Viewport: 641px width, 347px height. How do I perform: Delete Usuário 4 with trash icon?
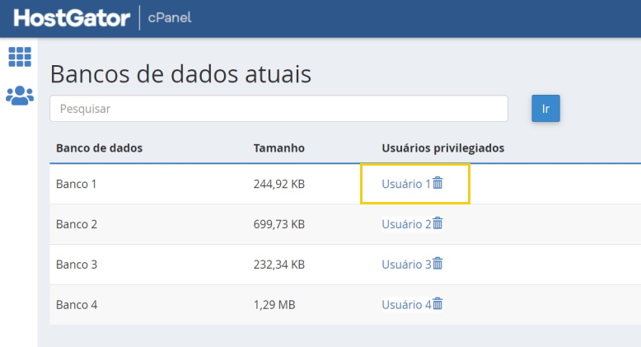tap(437, 304)
